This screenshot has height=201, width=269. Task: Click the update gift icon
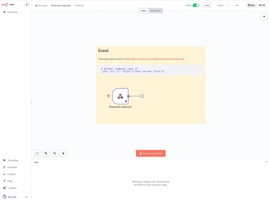[x=4, y=188]
